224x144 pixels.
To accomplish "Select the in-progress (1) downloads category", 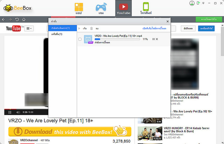I will [x=63, y=28].
